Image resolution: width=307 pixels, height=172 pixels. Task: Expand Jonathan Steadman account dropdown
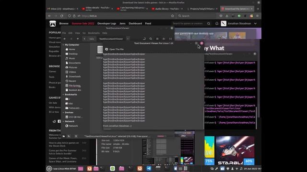point(255,23)
